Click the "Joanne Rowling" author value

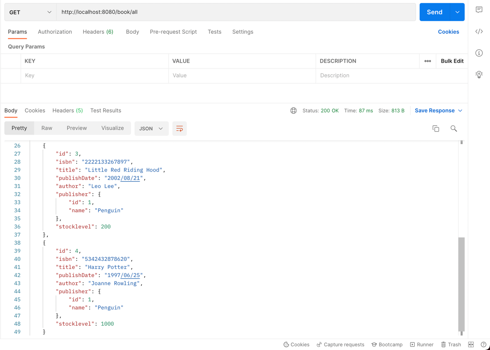click(114, 283)
